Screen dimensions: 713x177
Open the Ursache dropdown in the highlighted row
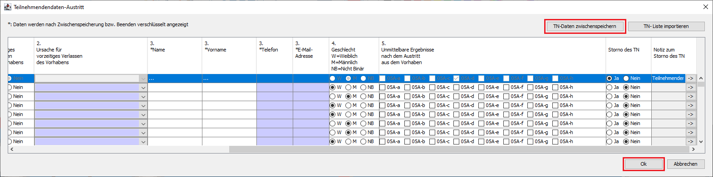[143, 78]
